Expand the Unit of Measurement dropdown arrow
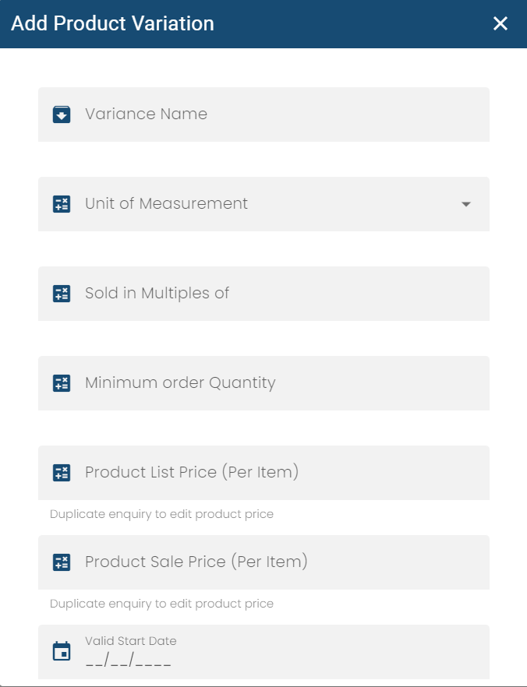Screen dimensions: 527x687 (x=466, y=204)
